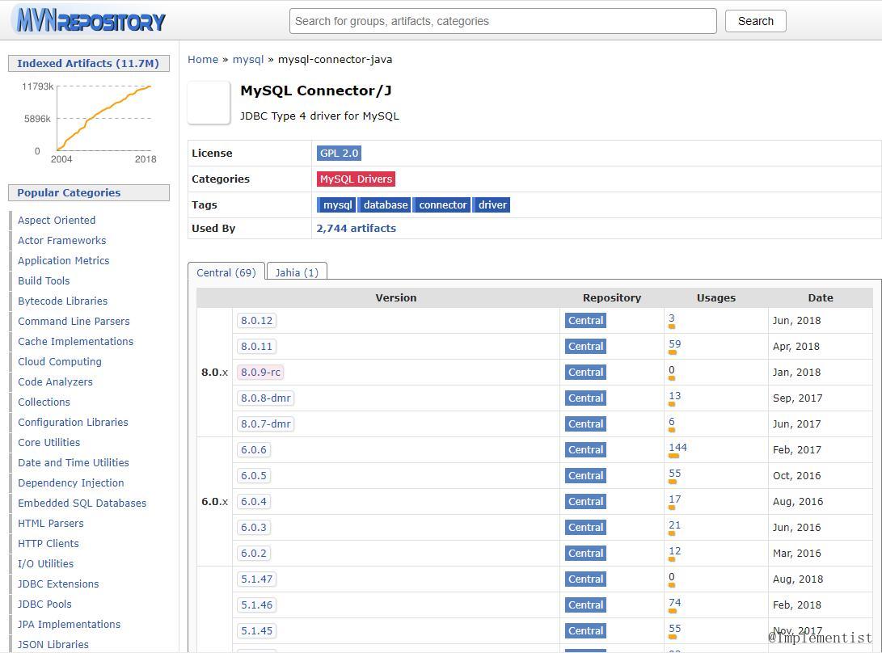The height and width of the screenshot is (653, 882).
Task: Open the Dependency Injection category
Action: 71,483
